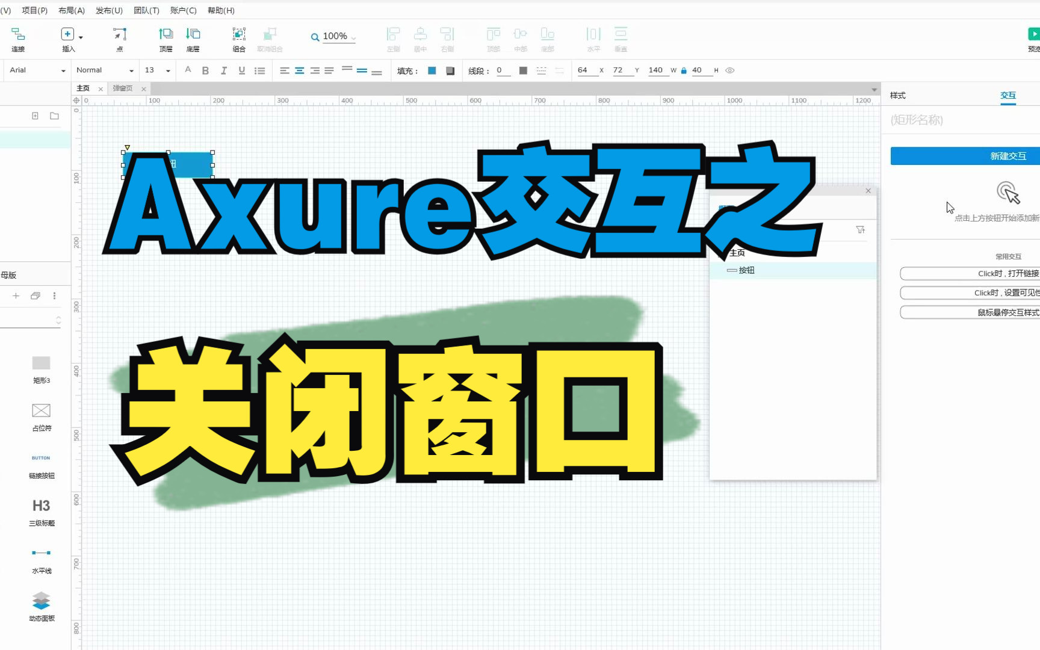Click the 取消组合 ungroup icon
Screen dimensions: 1040x650
[x=270, y=34]
